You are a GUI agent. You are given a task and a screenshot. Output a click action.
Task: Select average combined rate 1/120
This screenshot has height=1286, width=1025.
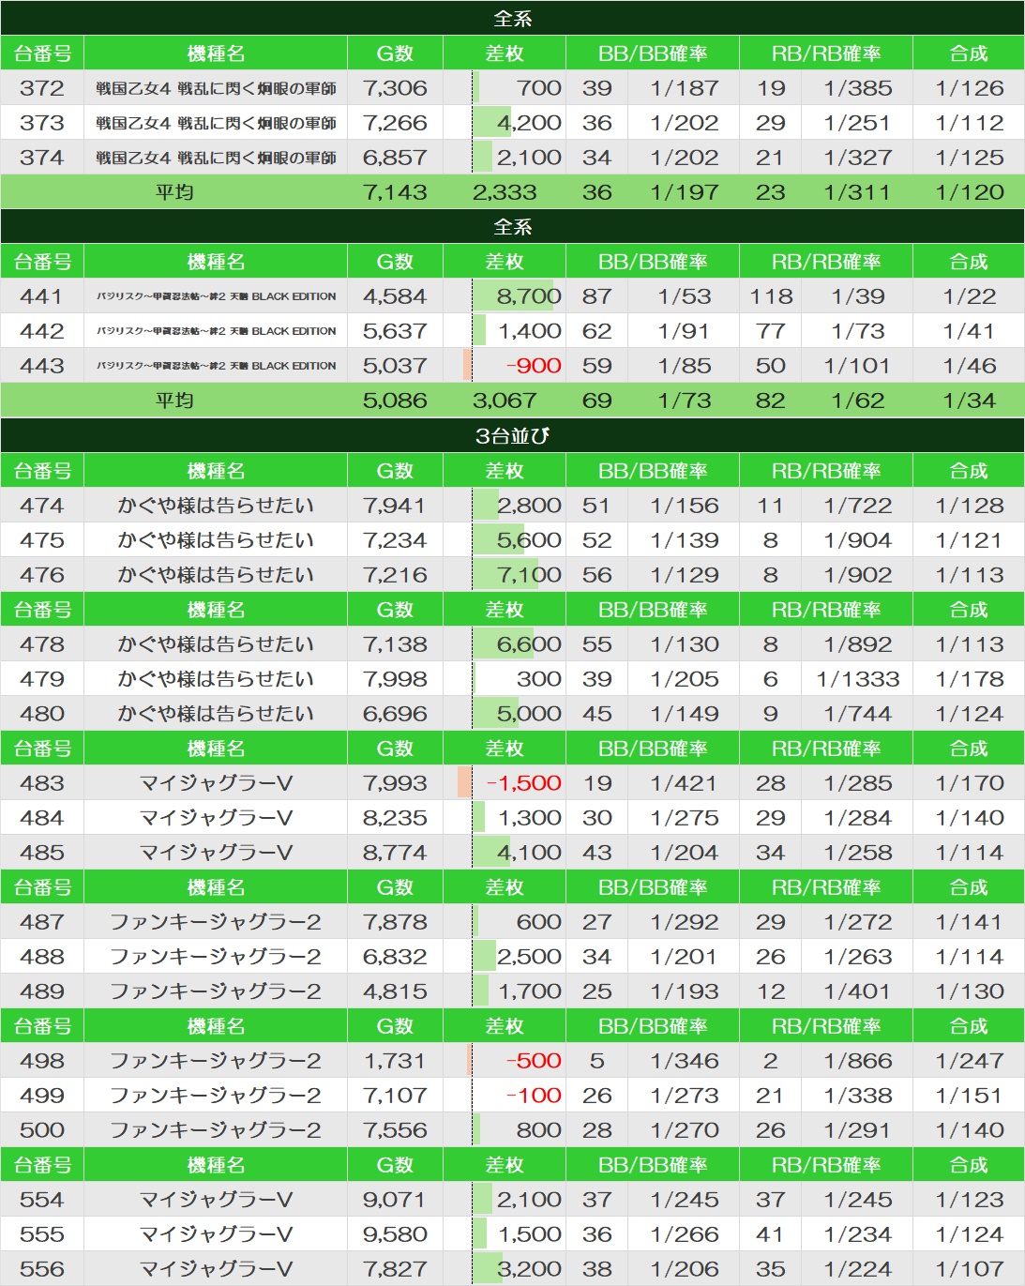(x=970, y=192)
